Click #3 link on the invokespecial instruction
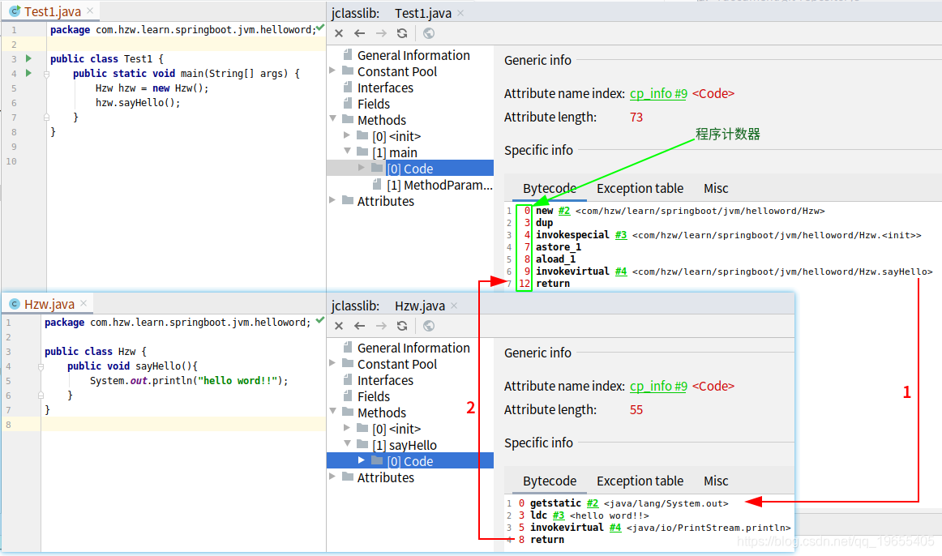The image size is (942, 556). [x=621, y=235]
